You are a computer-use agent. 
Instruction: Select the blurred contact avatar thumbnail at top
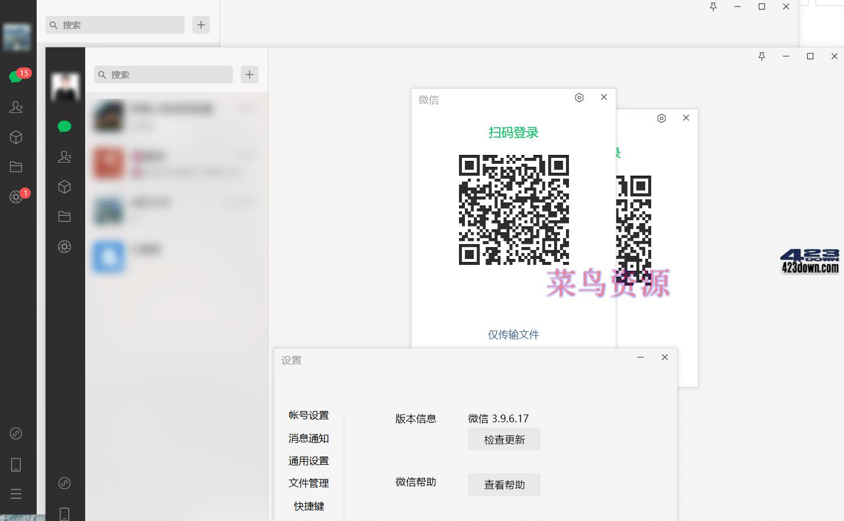click(x=17, y=37)
